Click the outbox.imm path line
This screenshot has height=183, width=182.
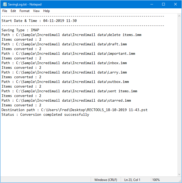pyautogui.click(x=65, y=82)
